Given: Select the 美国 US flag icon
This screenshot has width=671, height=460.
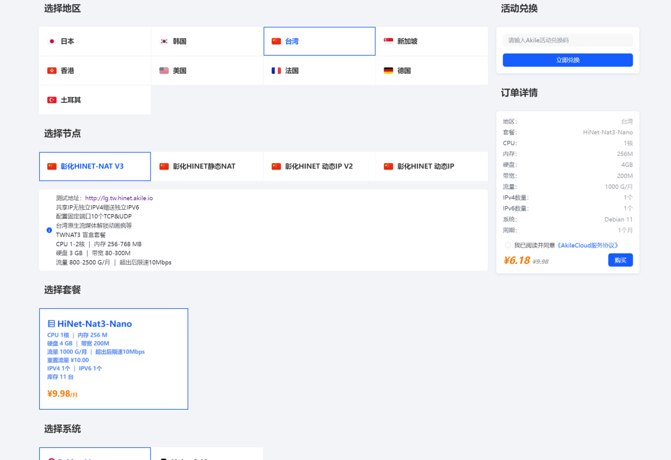Looking at the screenshot, I should [x=164, y=70].
